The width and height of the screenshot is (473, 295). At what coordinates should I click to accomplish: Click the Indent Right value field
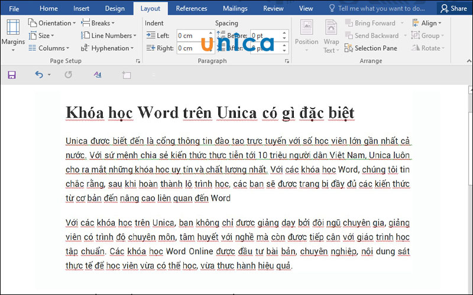point(193,48)
